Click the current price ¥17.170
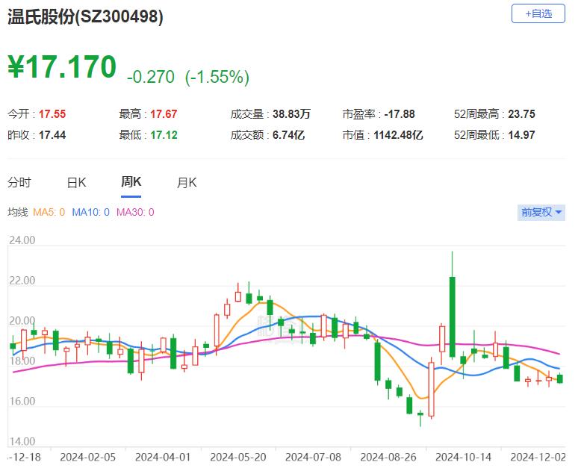581x468 pixels. 62,67
